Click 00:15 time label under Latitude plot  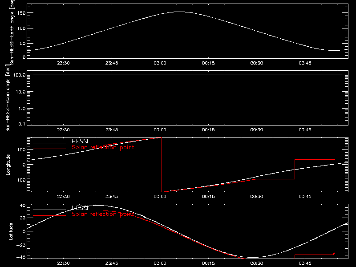click(x=208, y=263)
